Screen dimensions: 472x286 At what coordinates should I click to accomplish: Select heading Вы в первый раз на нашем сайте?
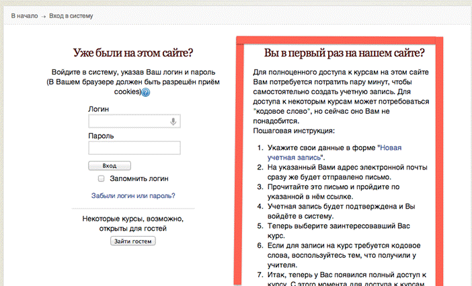pyautogui.click(x=344, y=52)
